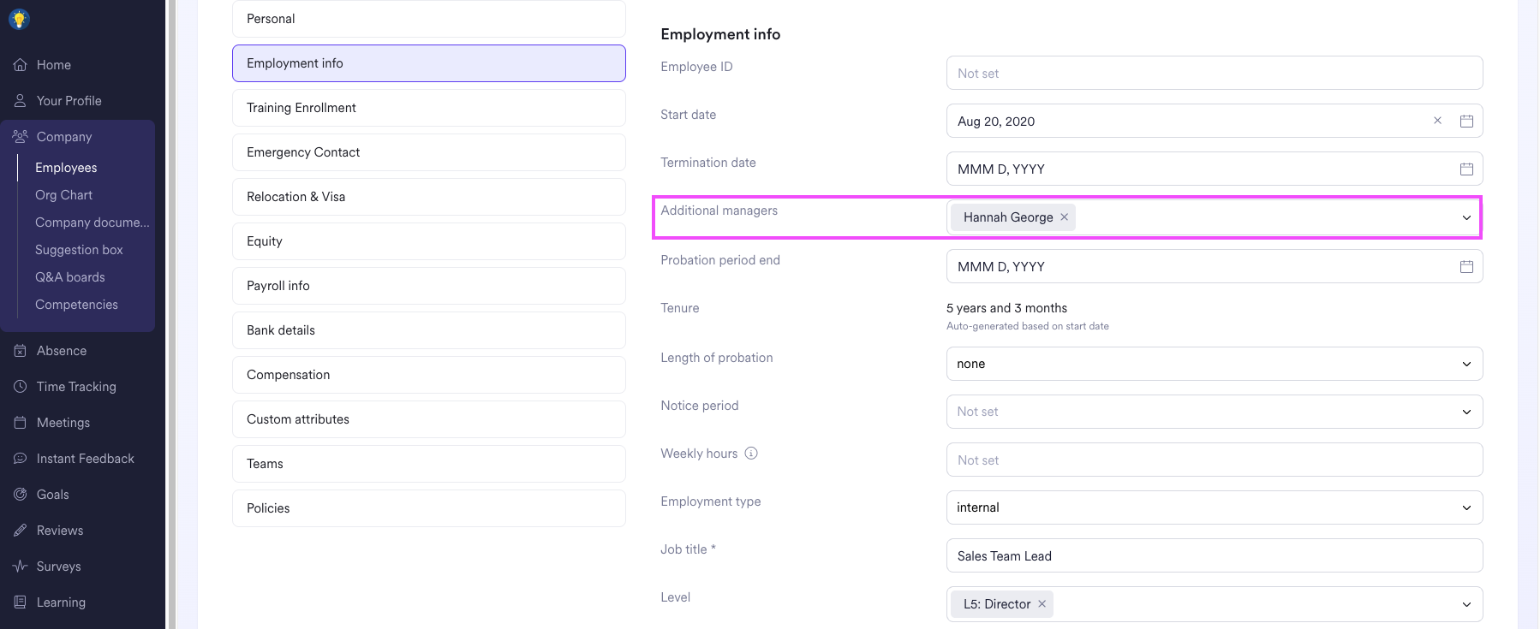This screenshot has height=629, width=1540.
Task: Open the Termination date calendar icon
Action: (x=1466, y=169)
